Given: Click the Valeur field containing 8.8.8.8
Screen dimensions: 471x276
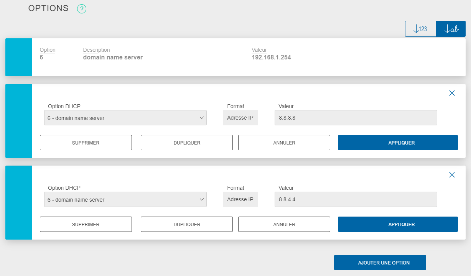Looking at the screenshot, I should [356, 118].
